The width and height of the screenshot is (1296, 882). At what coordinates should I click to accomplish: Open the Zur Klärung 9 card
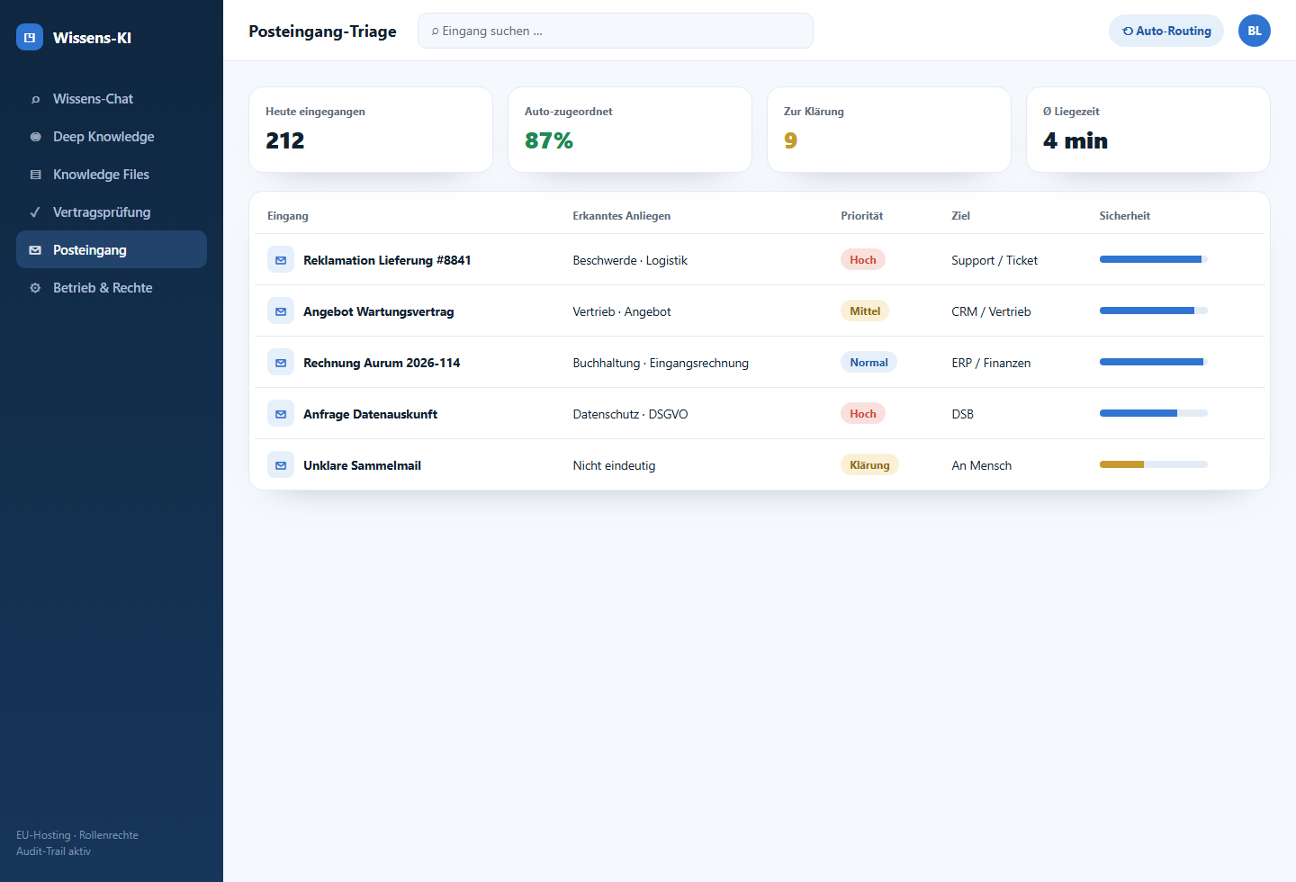(x=889, y=130)
